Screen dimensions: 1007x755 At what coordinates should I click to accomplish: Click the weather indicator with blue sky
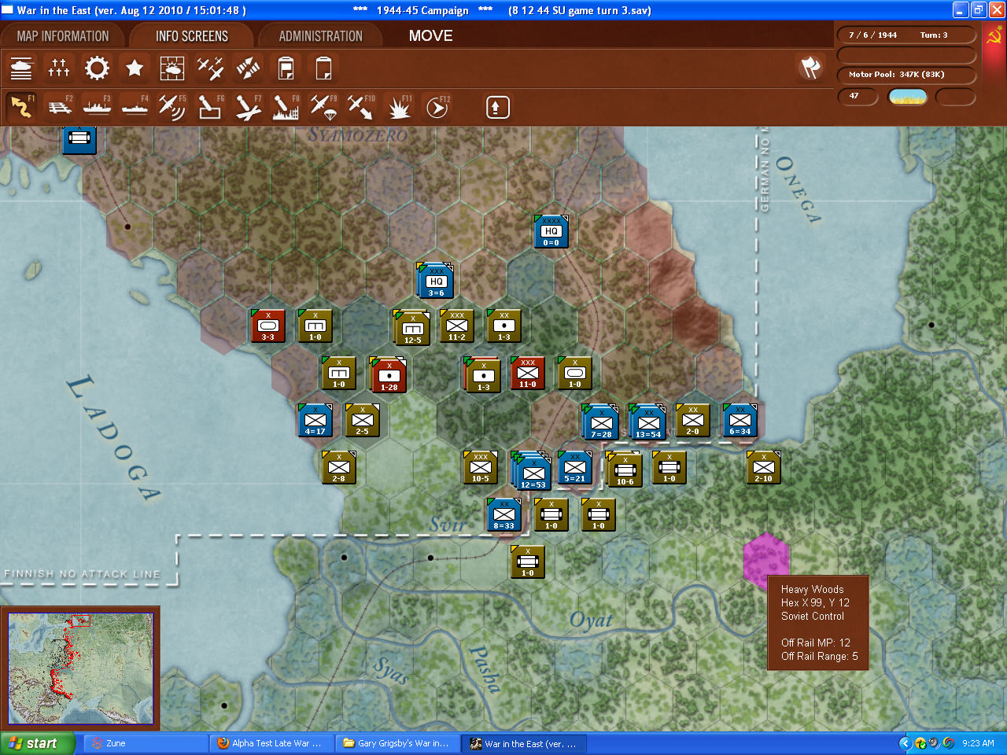click(907, 97)
